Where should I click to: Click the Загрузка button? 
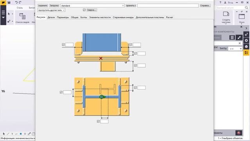point(54,5)
